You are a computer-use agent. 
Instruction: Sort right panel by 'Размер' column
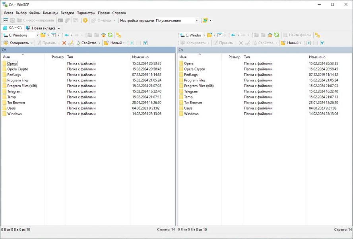(232, 57)
